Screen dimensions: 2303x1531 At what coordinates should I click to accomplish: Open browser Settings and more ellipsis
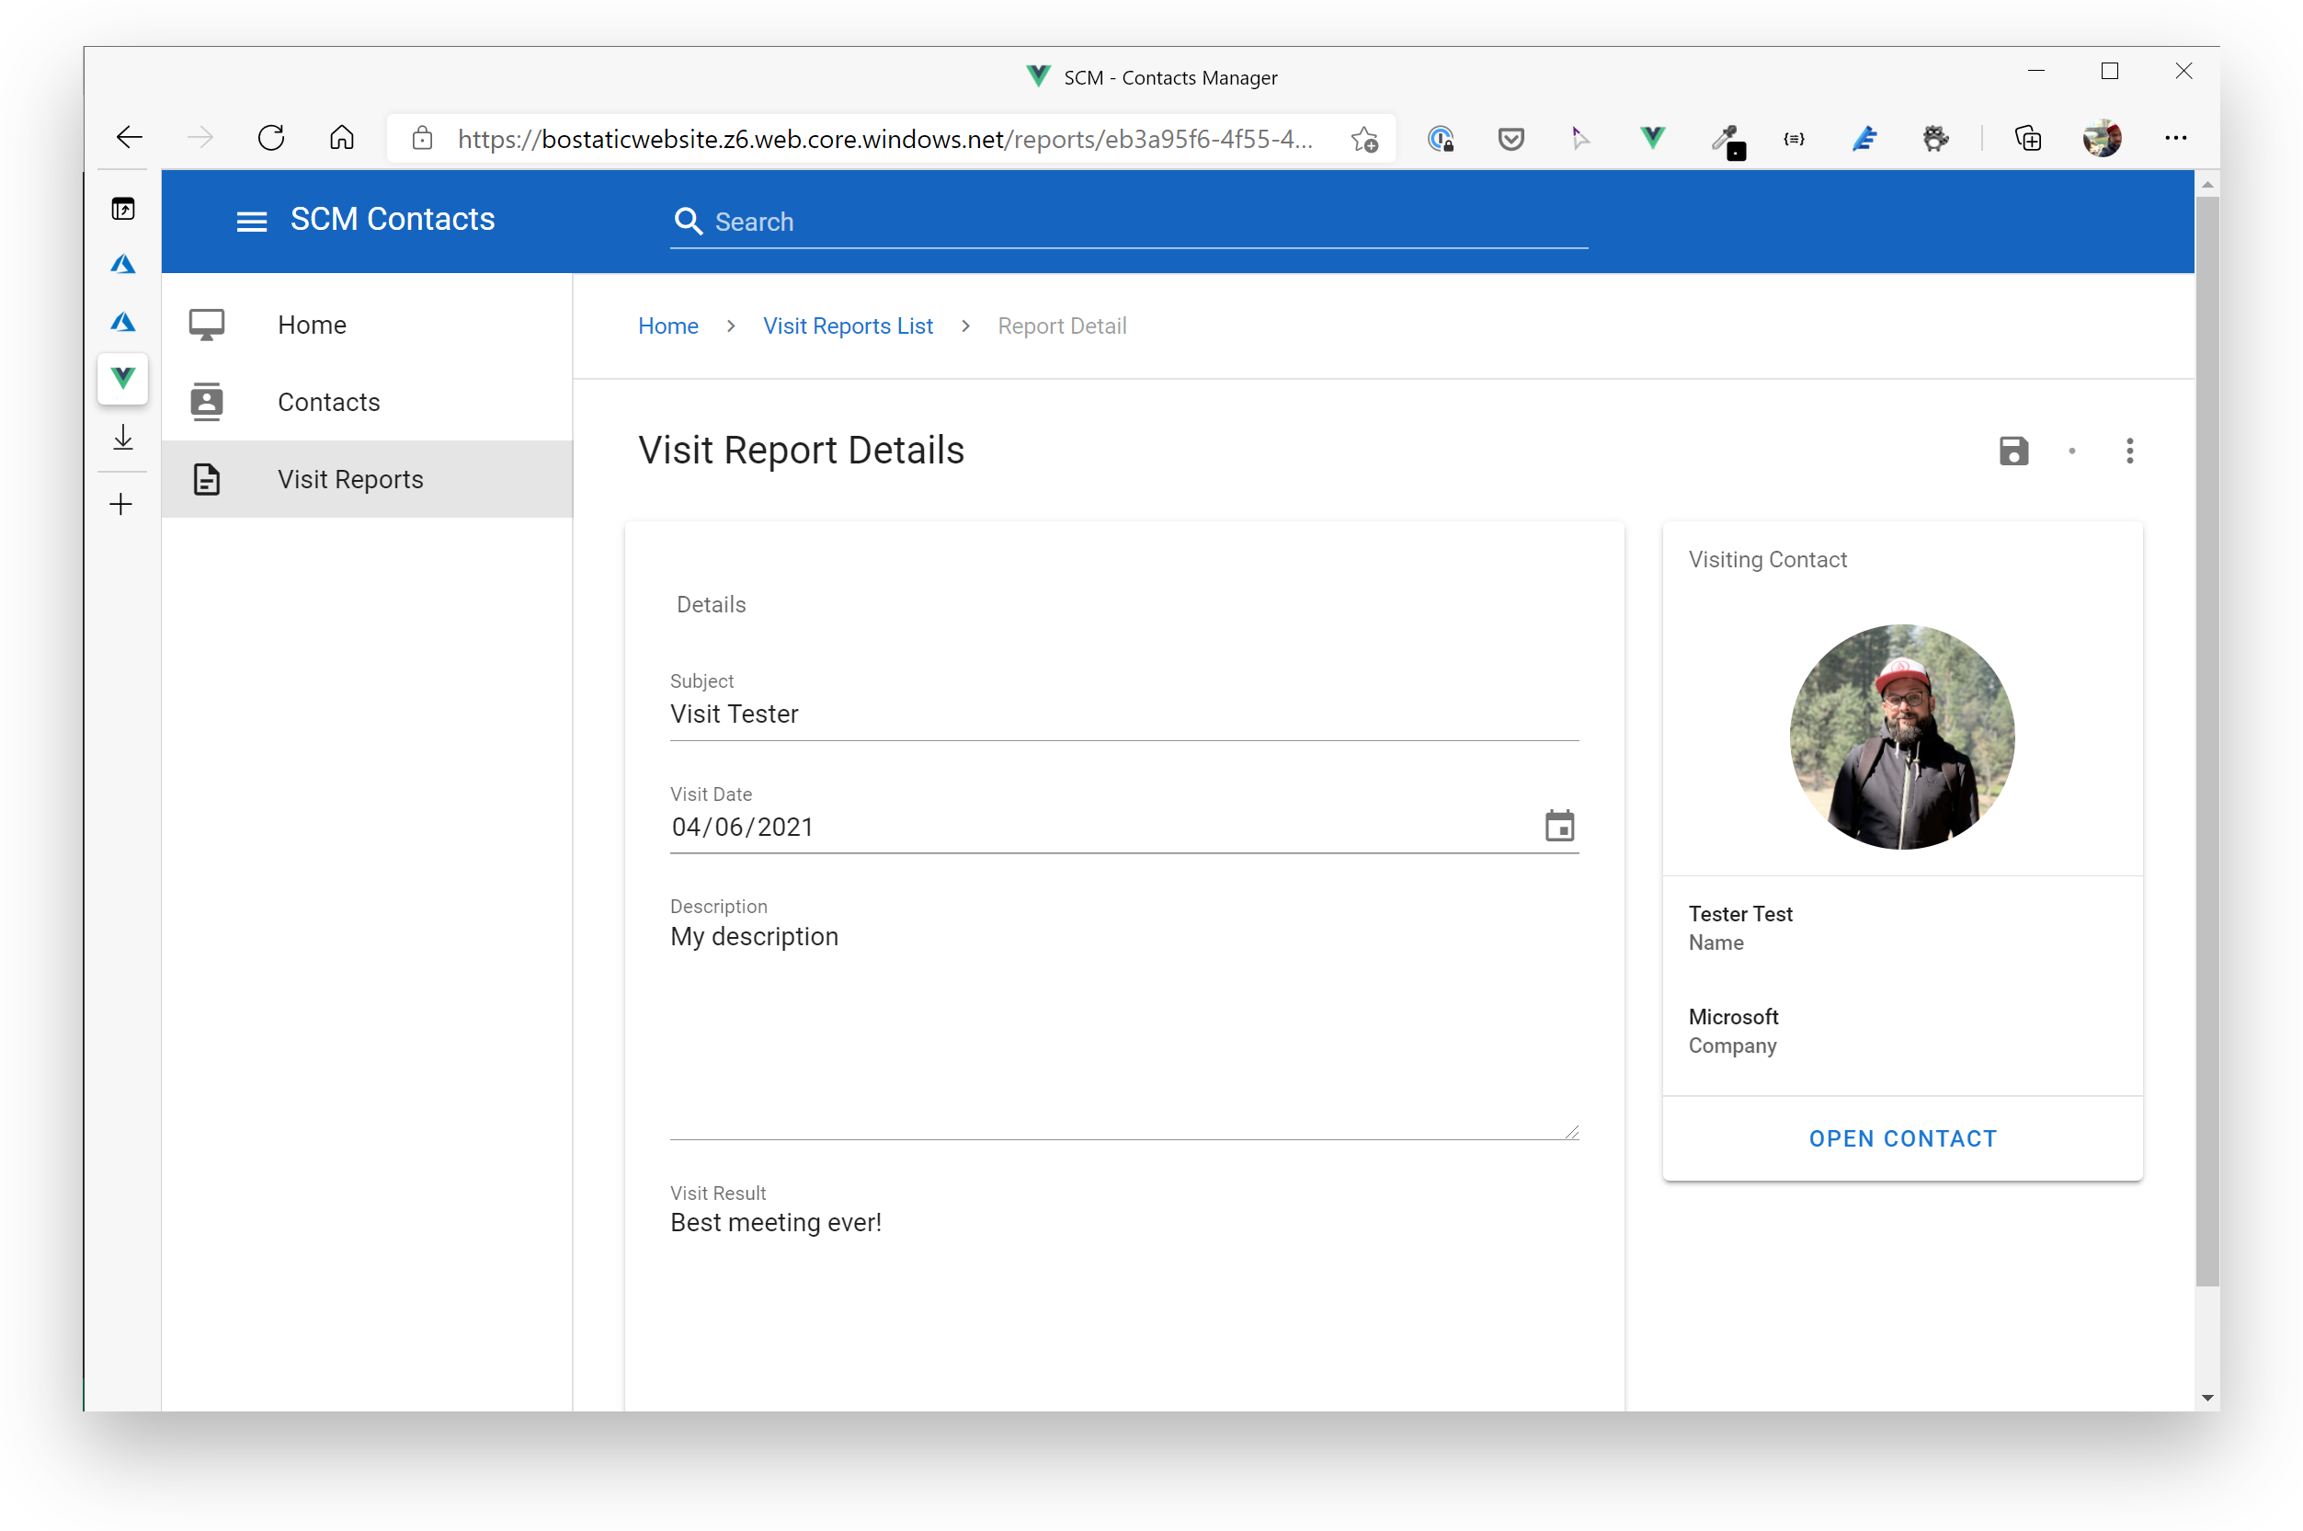[2175, 139]
